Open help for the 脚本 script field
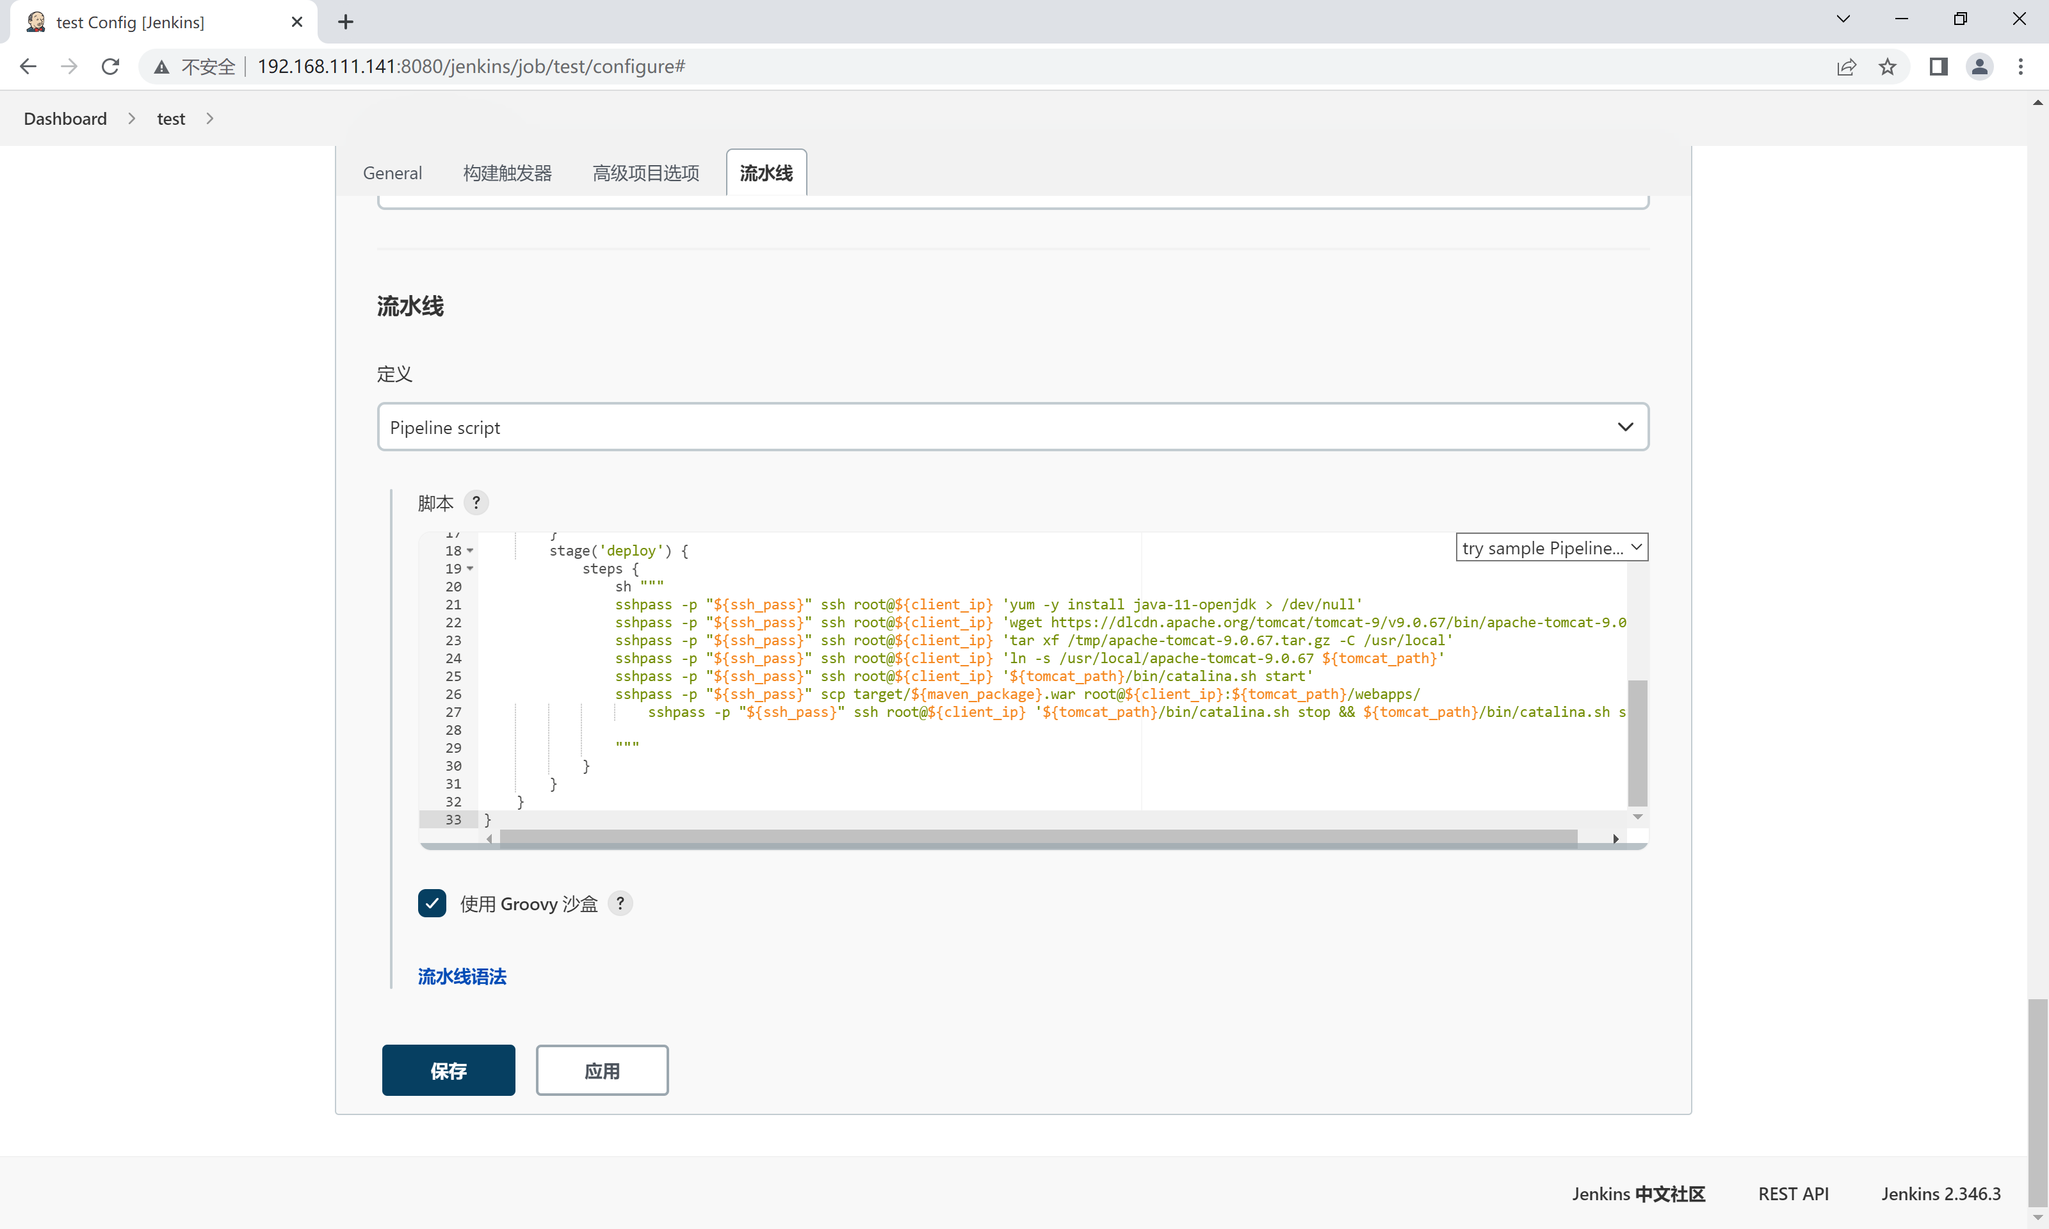Viewport: 2049px width, 1229px height. 476,502
